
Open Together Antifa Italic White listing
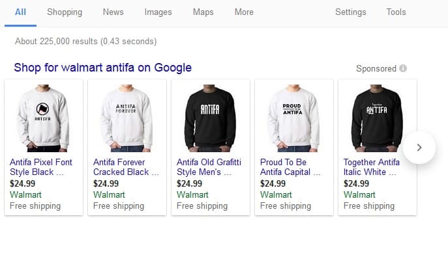372,167
